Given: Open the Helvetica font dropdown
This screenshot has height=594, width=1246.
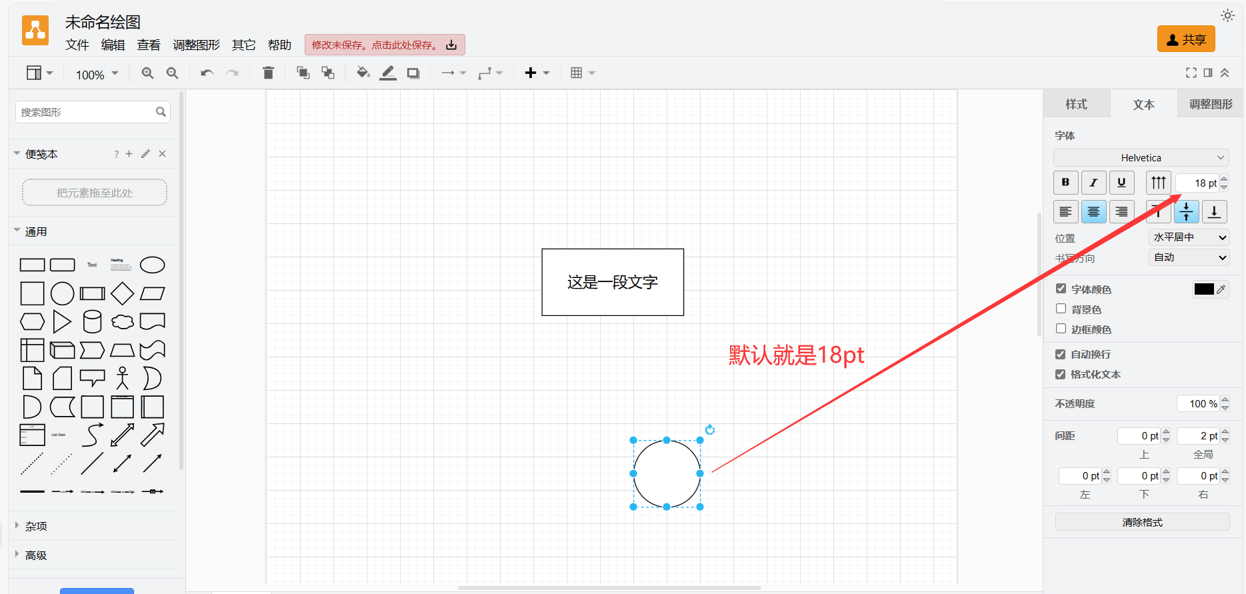Looking at the screenshot, I should click(1141, 158).
